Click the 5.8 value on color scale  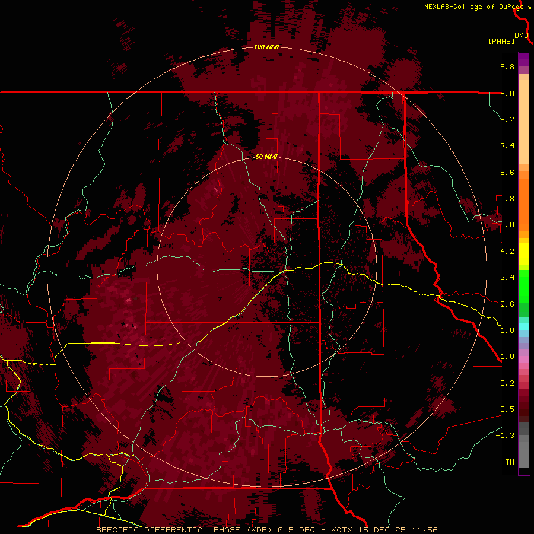(507, 199)
